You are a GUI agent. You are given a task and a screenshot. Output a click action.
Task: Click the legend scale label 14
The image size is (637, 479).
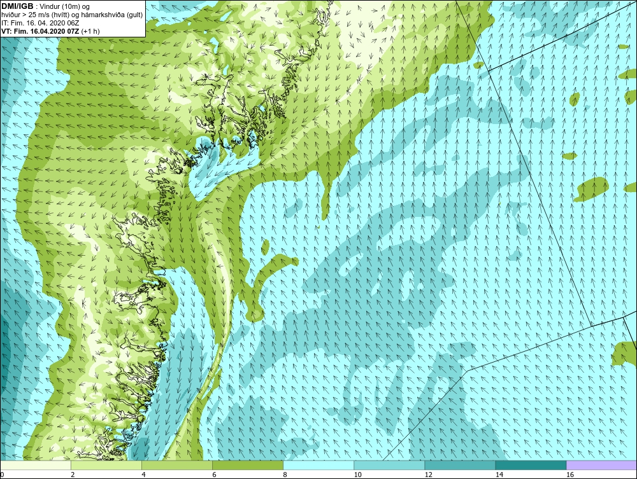pyautogui.click(x=499, y=475)
